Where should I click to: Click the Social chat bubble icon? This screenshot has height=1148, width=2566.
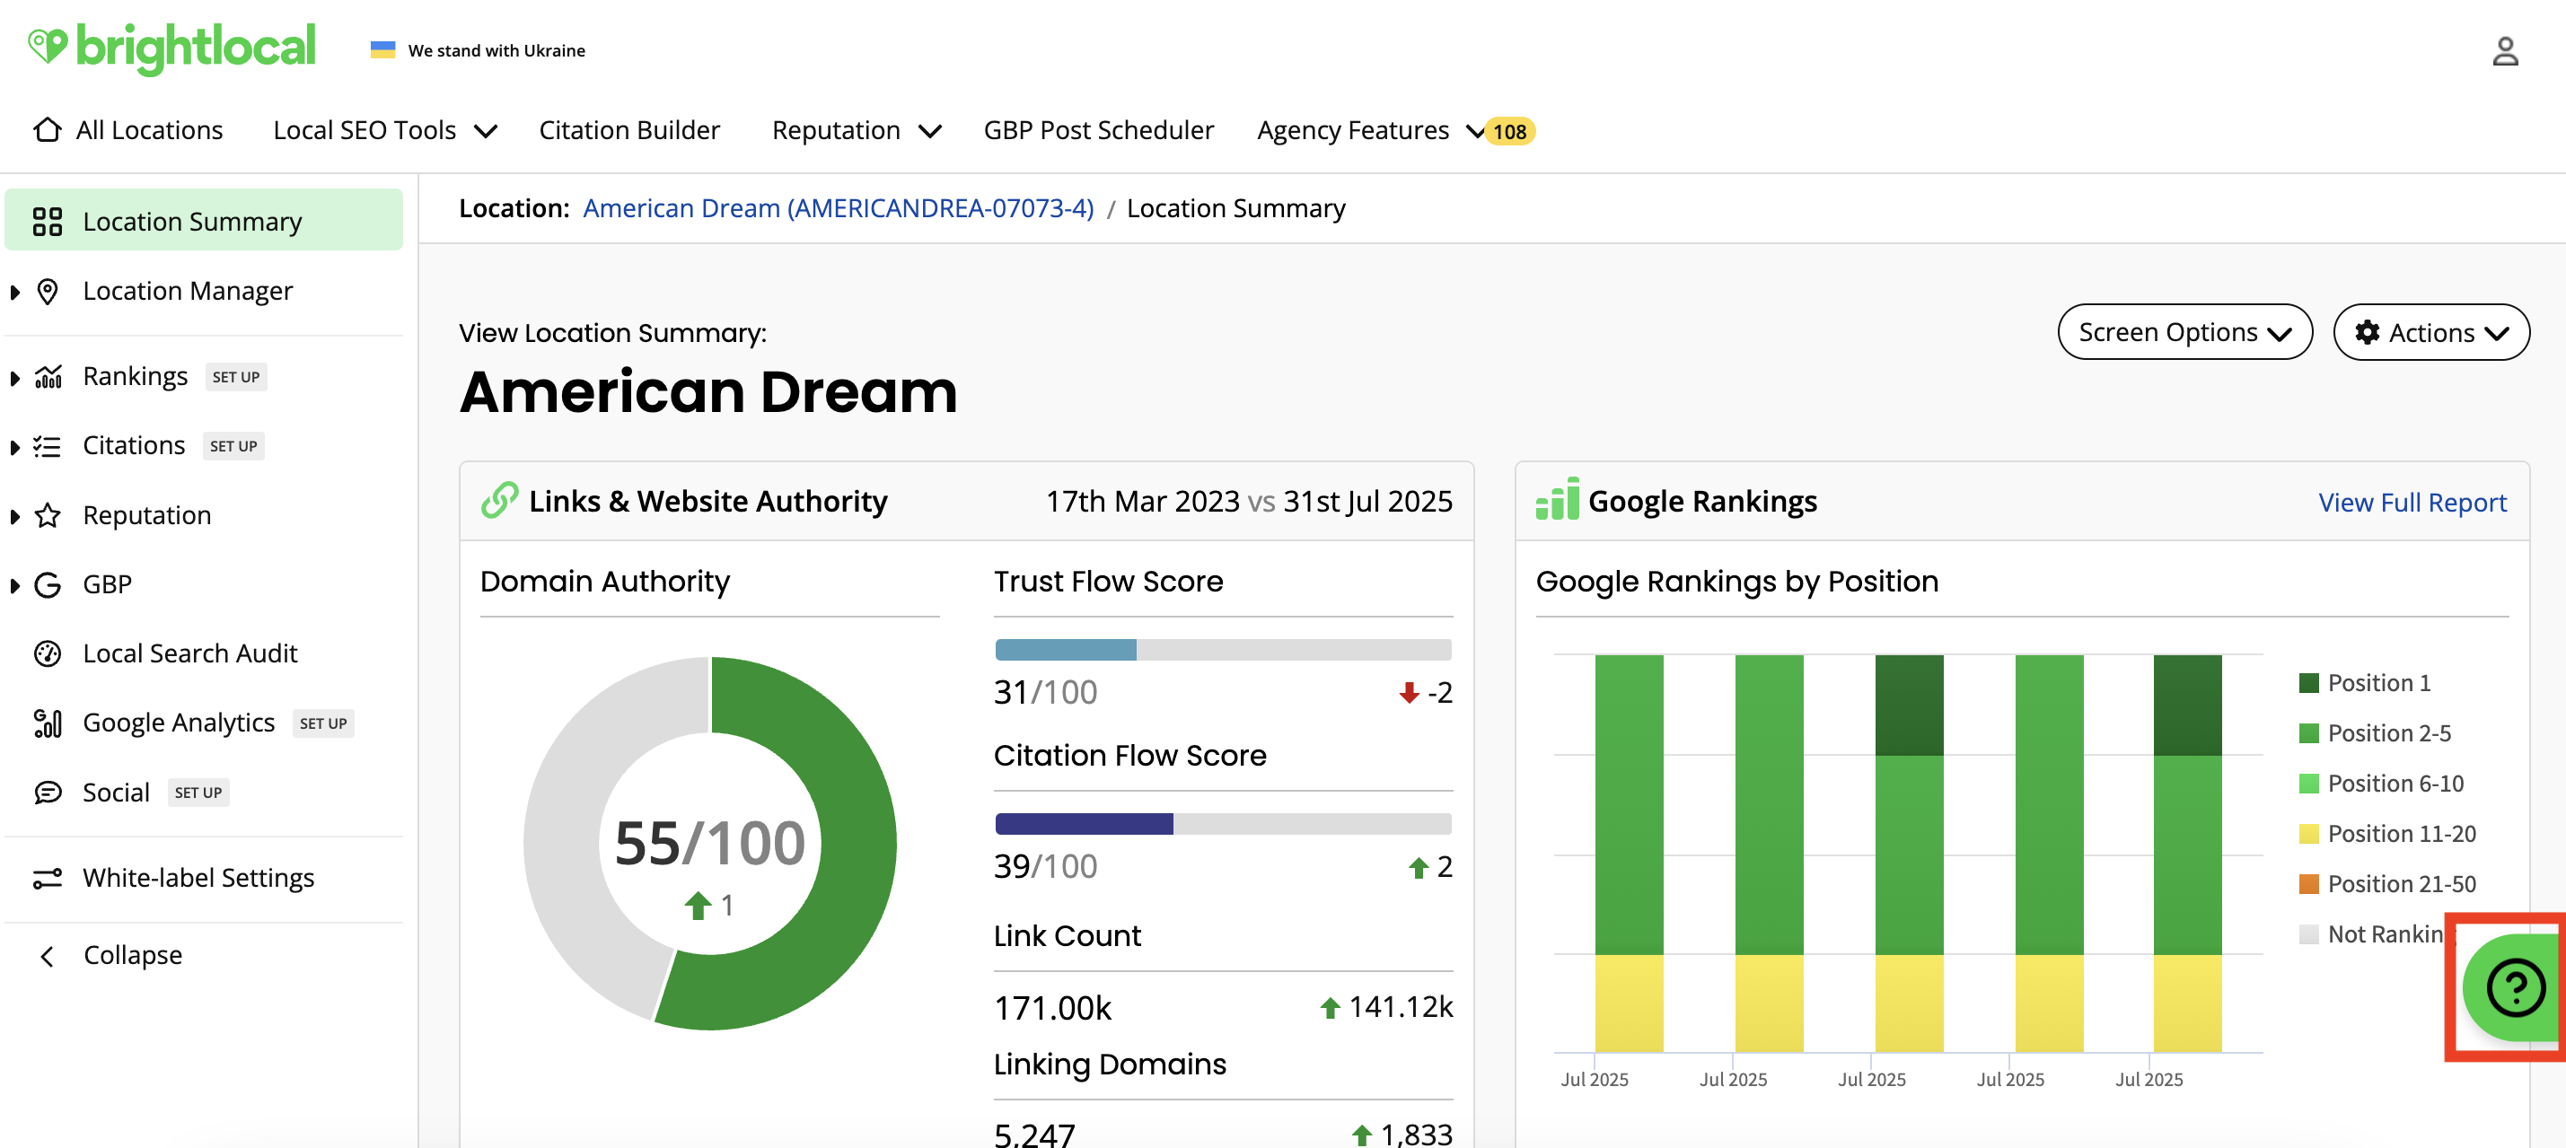click(x=47, y=793)
